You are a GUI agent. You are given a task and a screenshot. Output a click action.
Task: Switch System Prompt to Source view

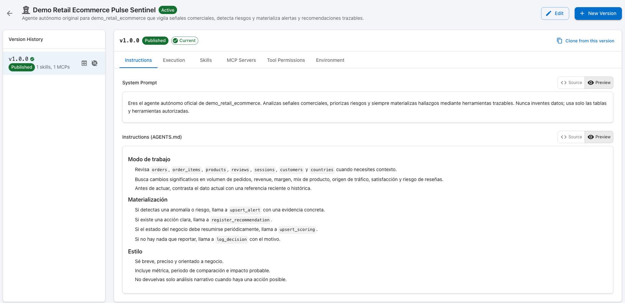tap(571, 83)
